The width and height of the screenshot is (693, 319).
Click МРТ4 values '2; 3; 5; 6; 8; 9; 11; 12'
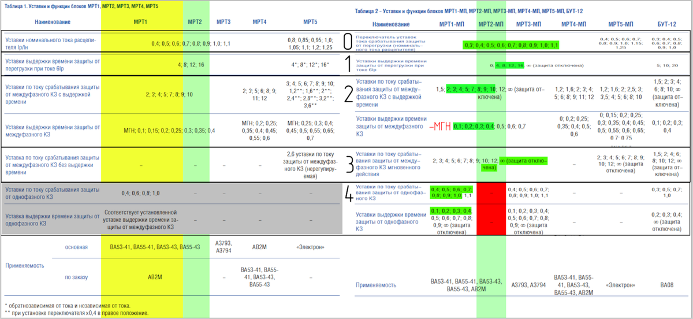259,94
